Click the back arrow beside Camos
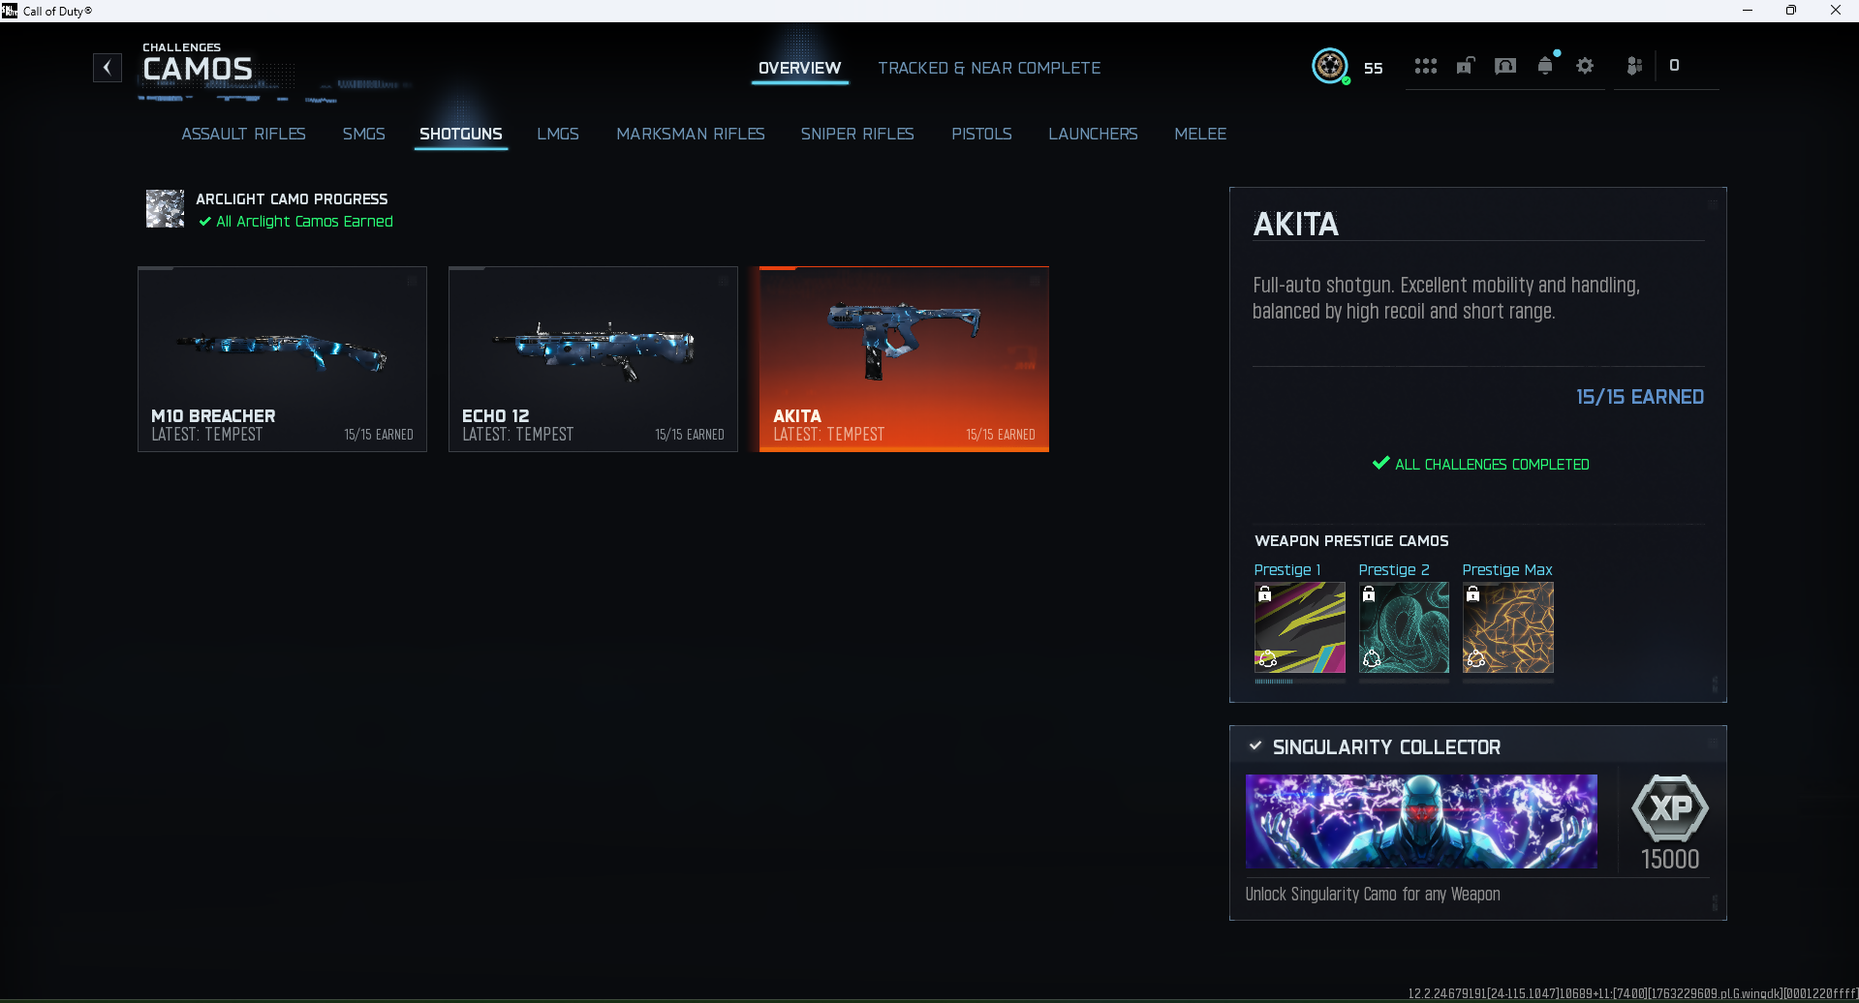 (x=108, y=68)
